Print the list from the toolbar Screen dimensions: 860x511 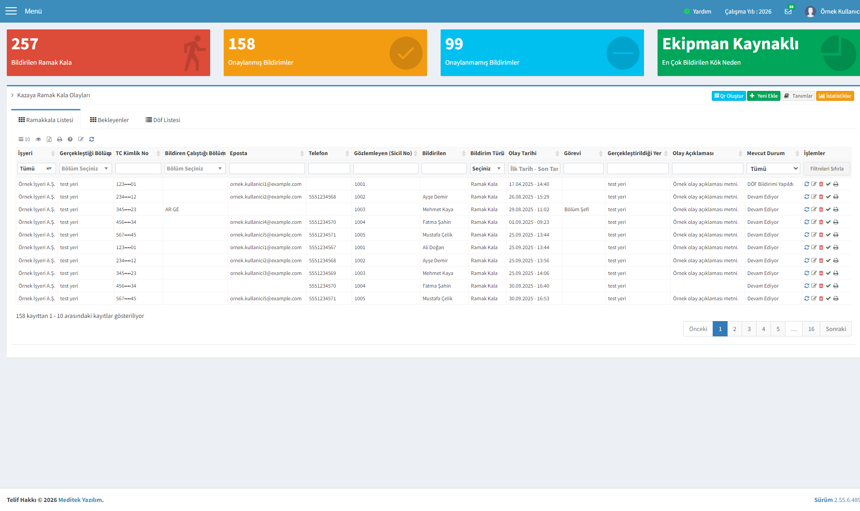59,139
